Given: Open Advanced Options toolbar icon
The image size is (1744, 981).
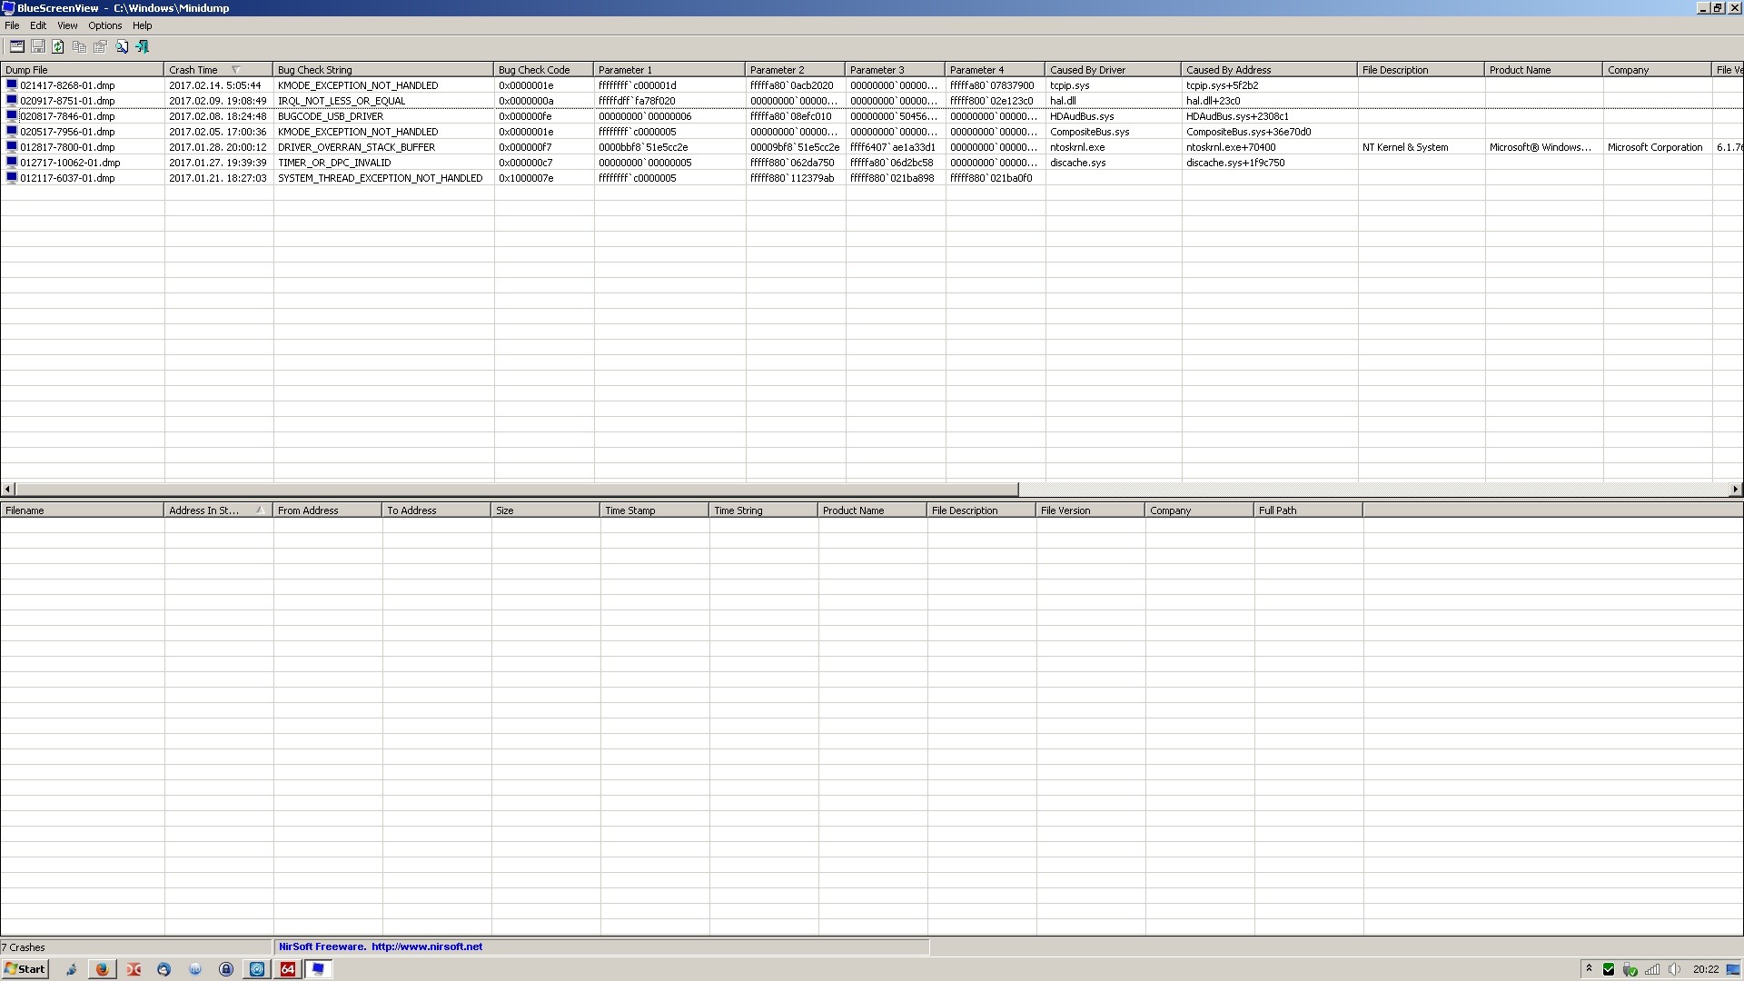Looking at the screenshot, I should point(16,46).
